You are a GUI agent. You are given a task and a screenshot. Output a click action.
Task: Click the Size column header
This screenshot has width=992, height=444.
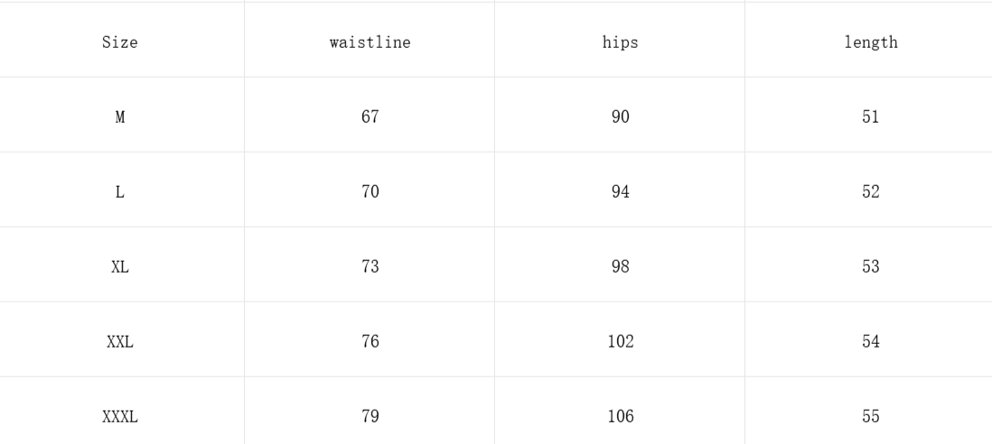pyautogui.click(x=119, y=42)
